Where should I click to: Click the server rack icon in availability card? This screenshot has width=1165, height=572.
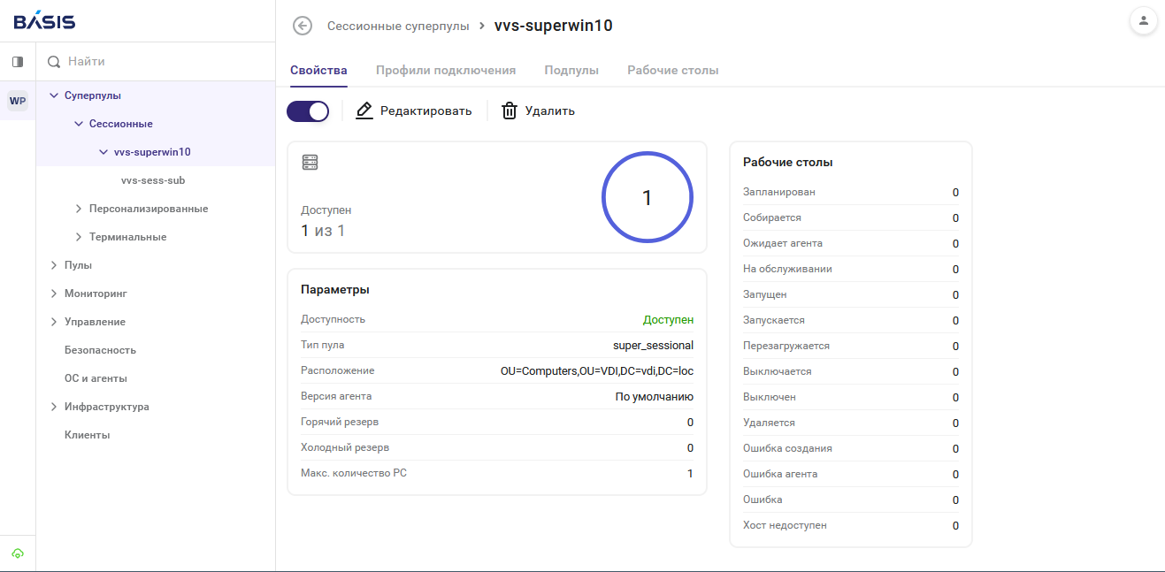pyautogui.click(x=310, y=163)
